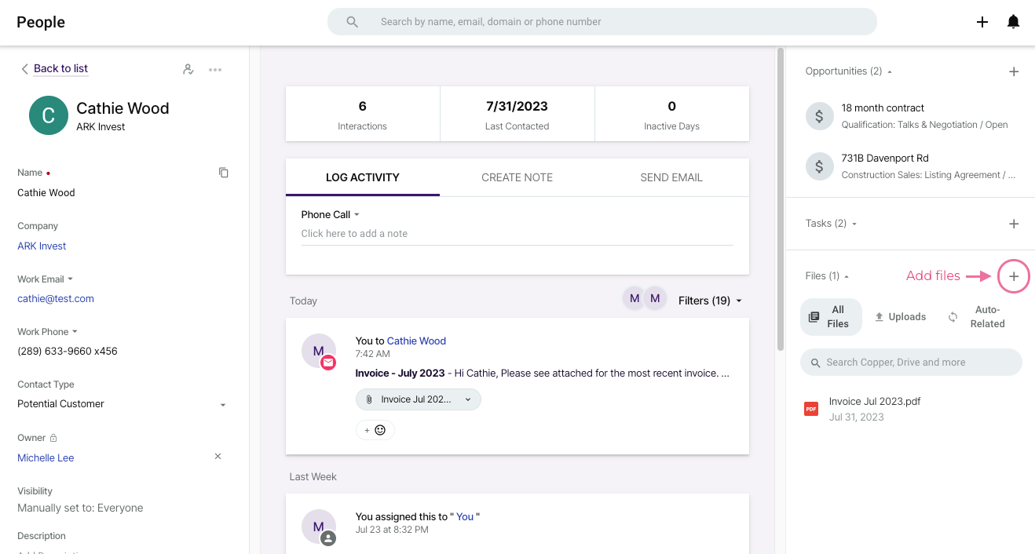The image size is (1035, 554).
Task: Click the first M user filter avatar
Action: click(x=634, y=299)
